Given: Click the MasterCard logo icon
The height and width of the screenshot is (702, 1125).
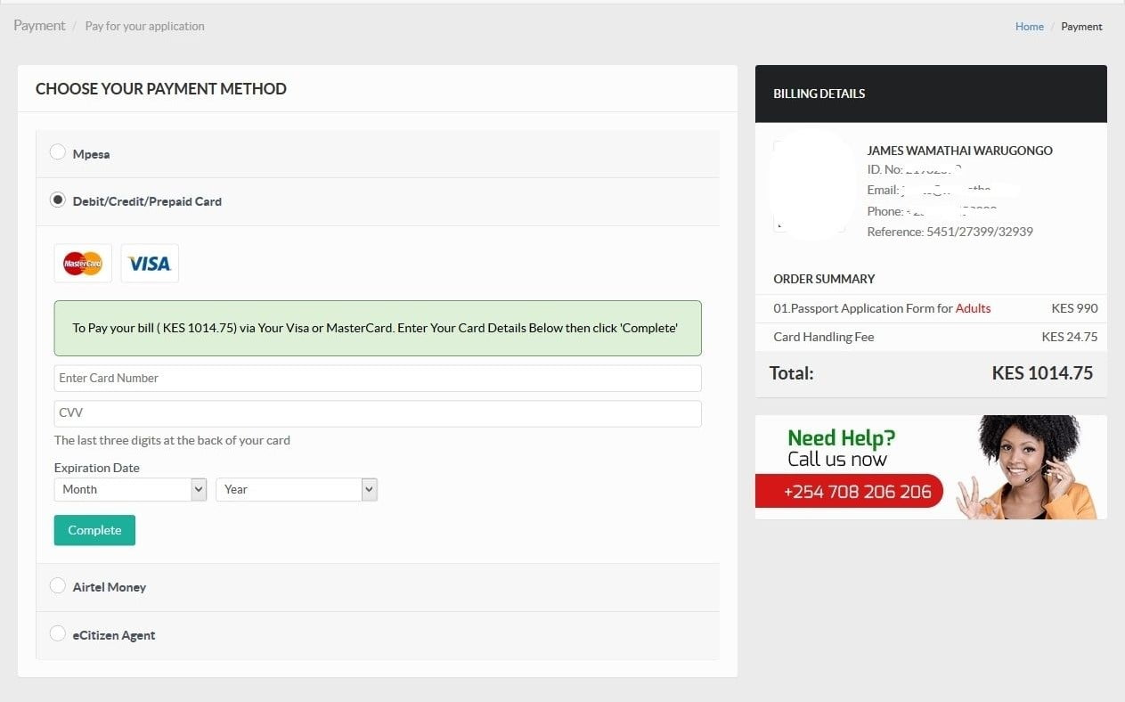Looking at the screenshot, I should tap(83, 264).
